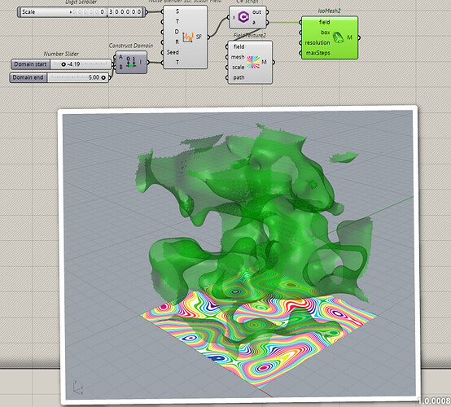451x407 pixels.
Task: Click the Domain end slider grip
Action: click(103, 77)
